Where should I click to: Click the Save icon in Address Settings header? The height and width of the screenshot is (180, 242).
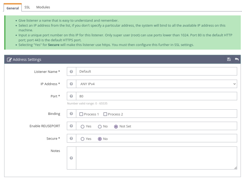229,59
